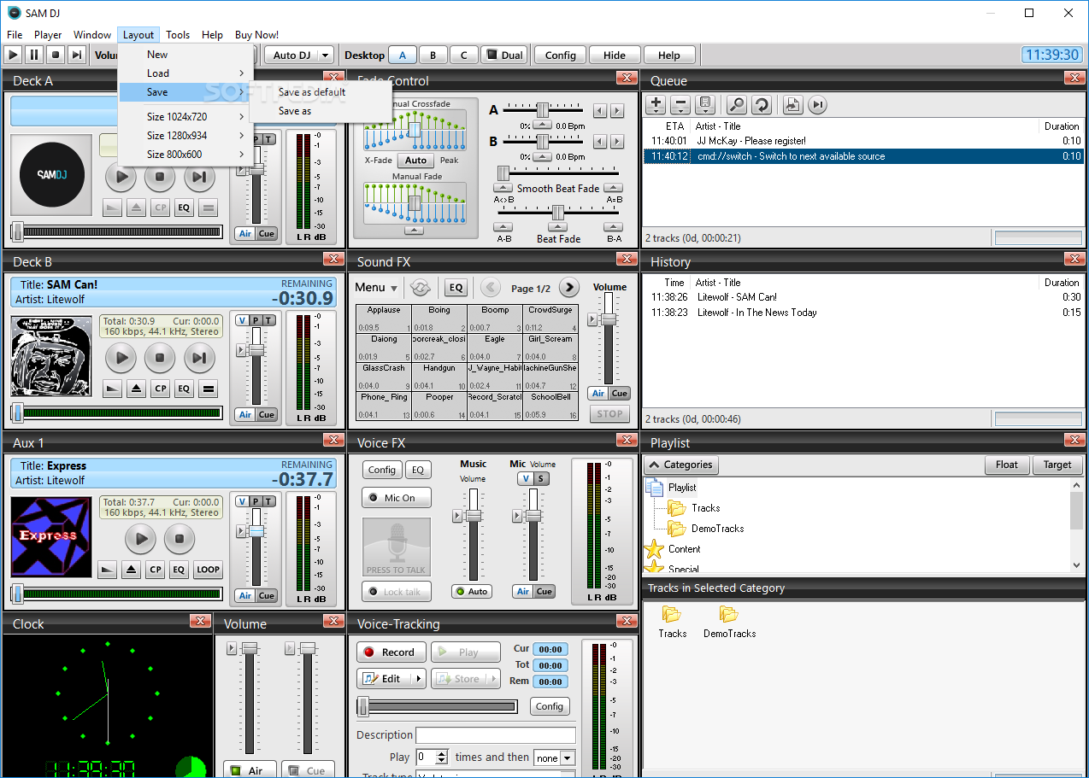
Task: Toggle Air in Volume panel
Action: [249, 770]
